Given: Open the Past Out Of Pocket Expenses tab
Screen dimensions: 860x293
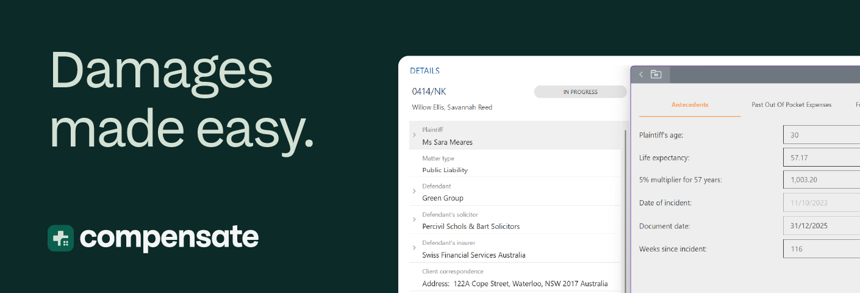Looking at the screenshot, I should 791,105.
